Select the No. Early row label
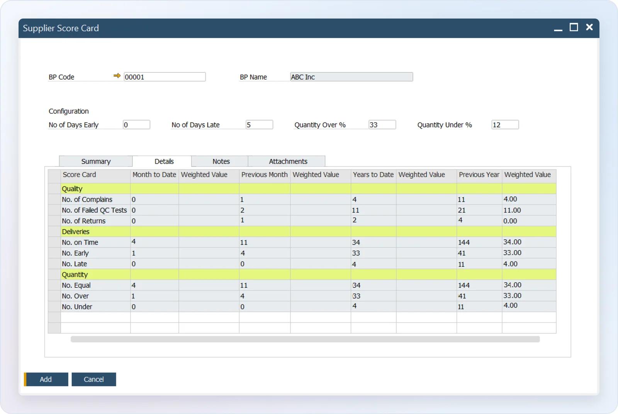 pos(75,253)
